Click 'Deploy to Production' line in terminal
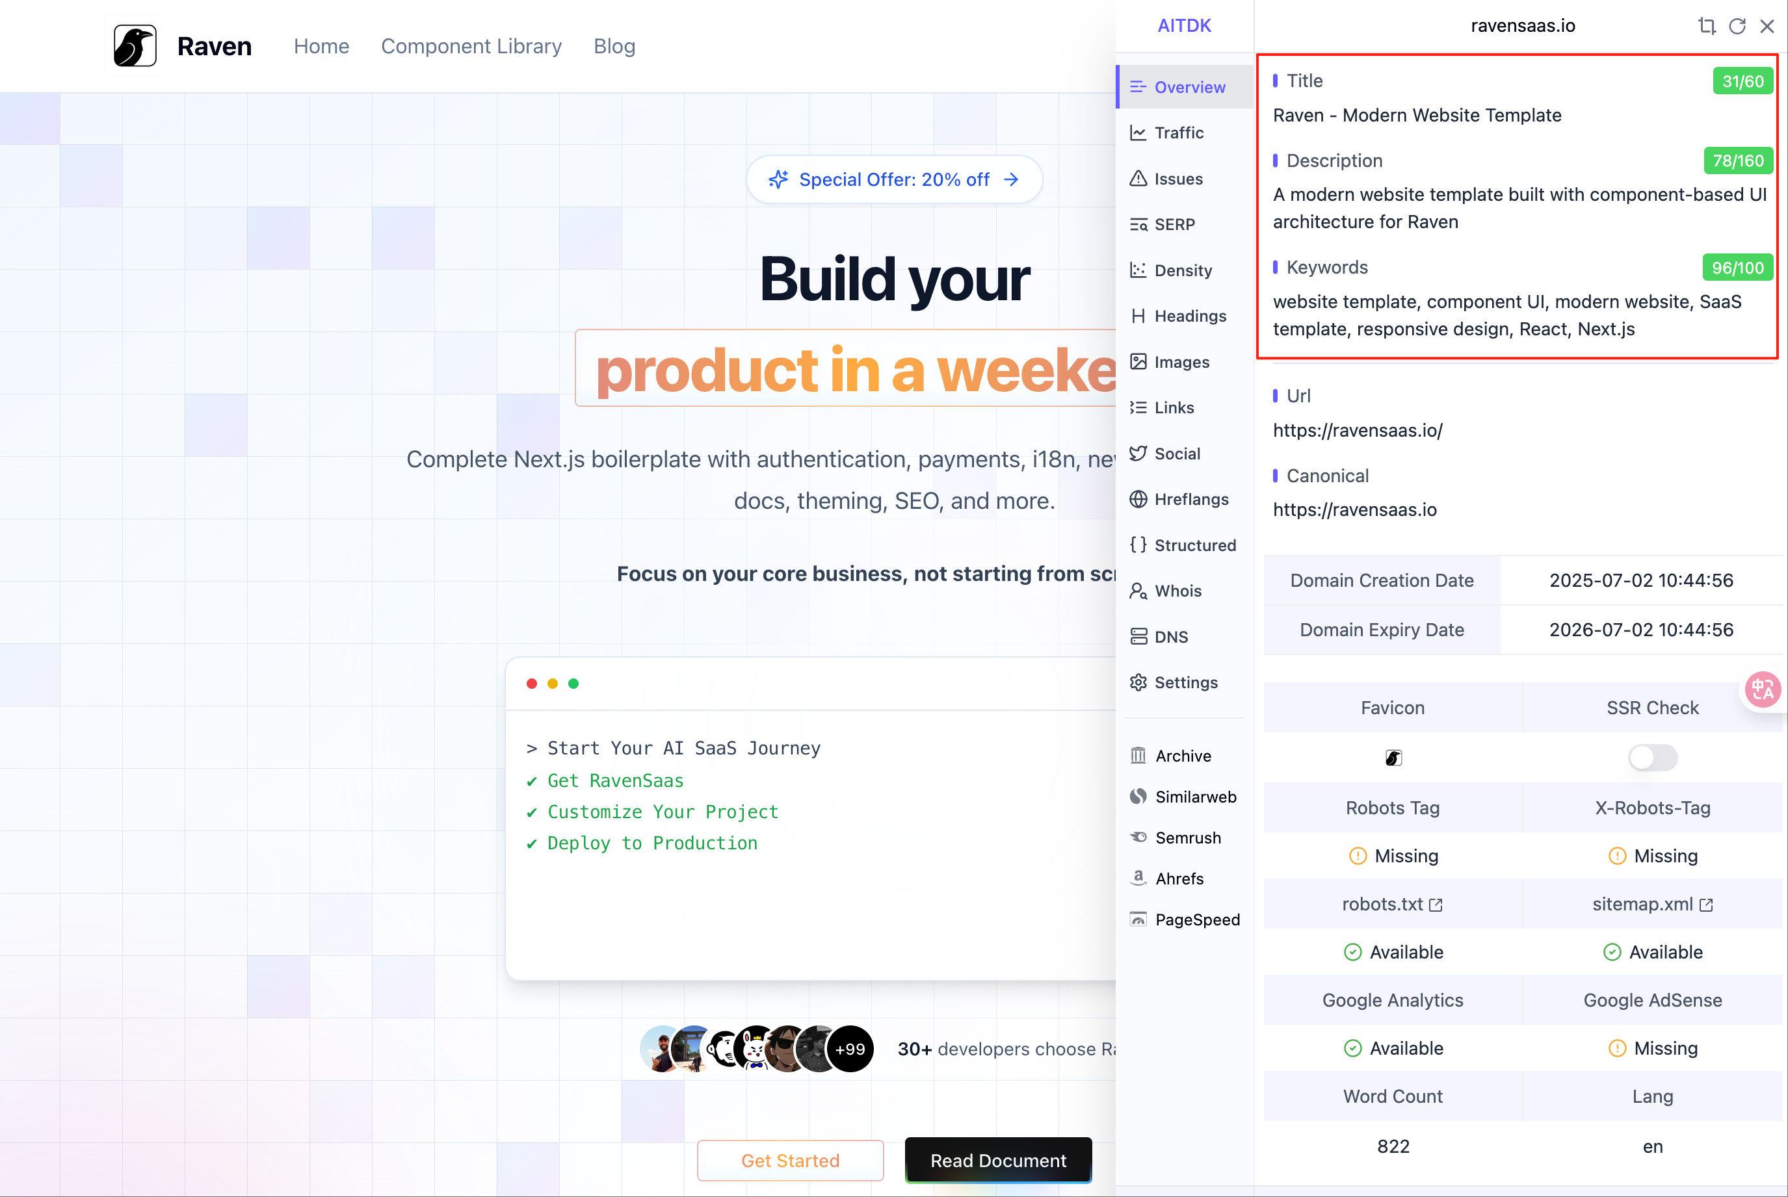This screenshot has width=1788, height=1197. [652, 843]
